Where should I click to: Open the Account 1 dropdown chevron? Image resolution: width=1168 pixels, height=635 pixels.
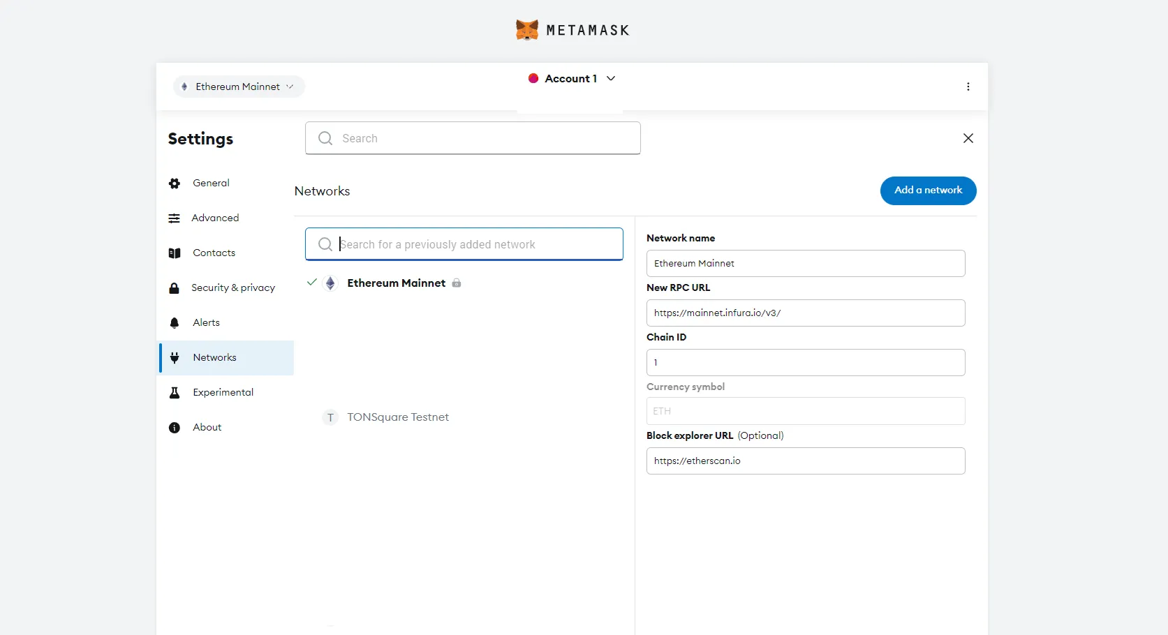point(611,78)
